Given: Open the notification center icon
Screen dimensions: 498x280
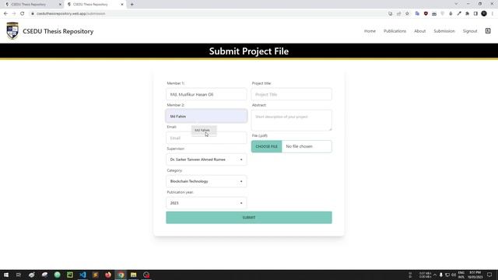Looking at the screenshot, I should (x=489, y=275).
